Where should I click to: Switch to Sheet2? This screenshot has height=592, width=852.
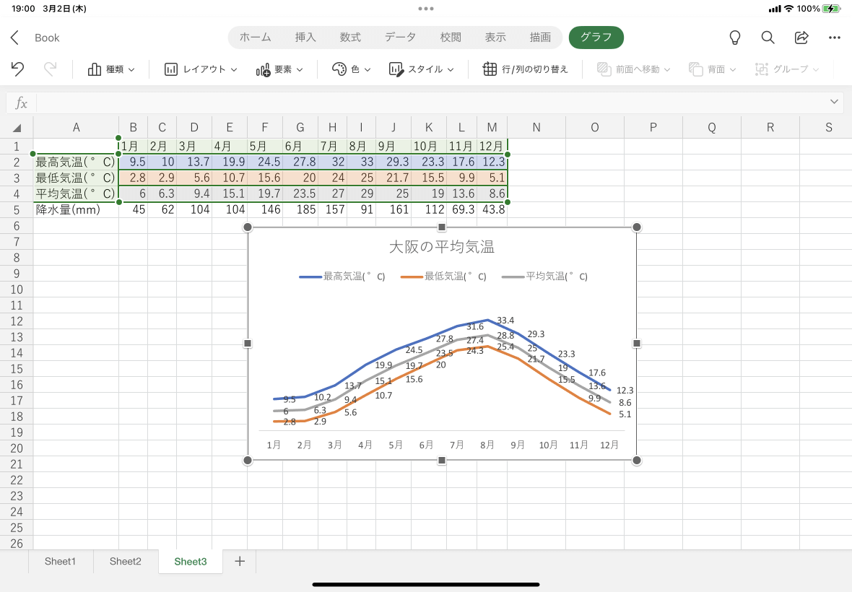pos(126,561)
